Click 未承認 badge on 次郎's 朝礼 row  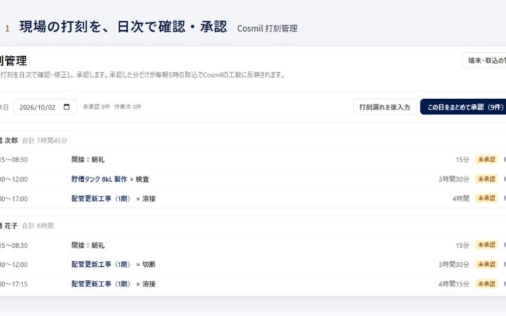486,159
